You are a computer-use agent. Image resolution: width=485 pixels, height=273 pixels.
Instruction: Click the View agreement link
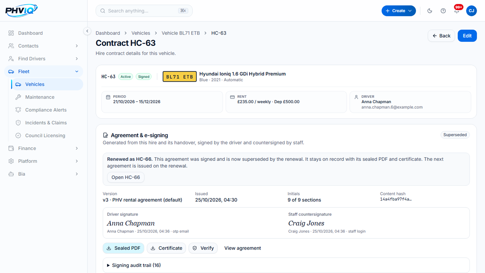(242, 248)
